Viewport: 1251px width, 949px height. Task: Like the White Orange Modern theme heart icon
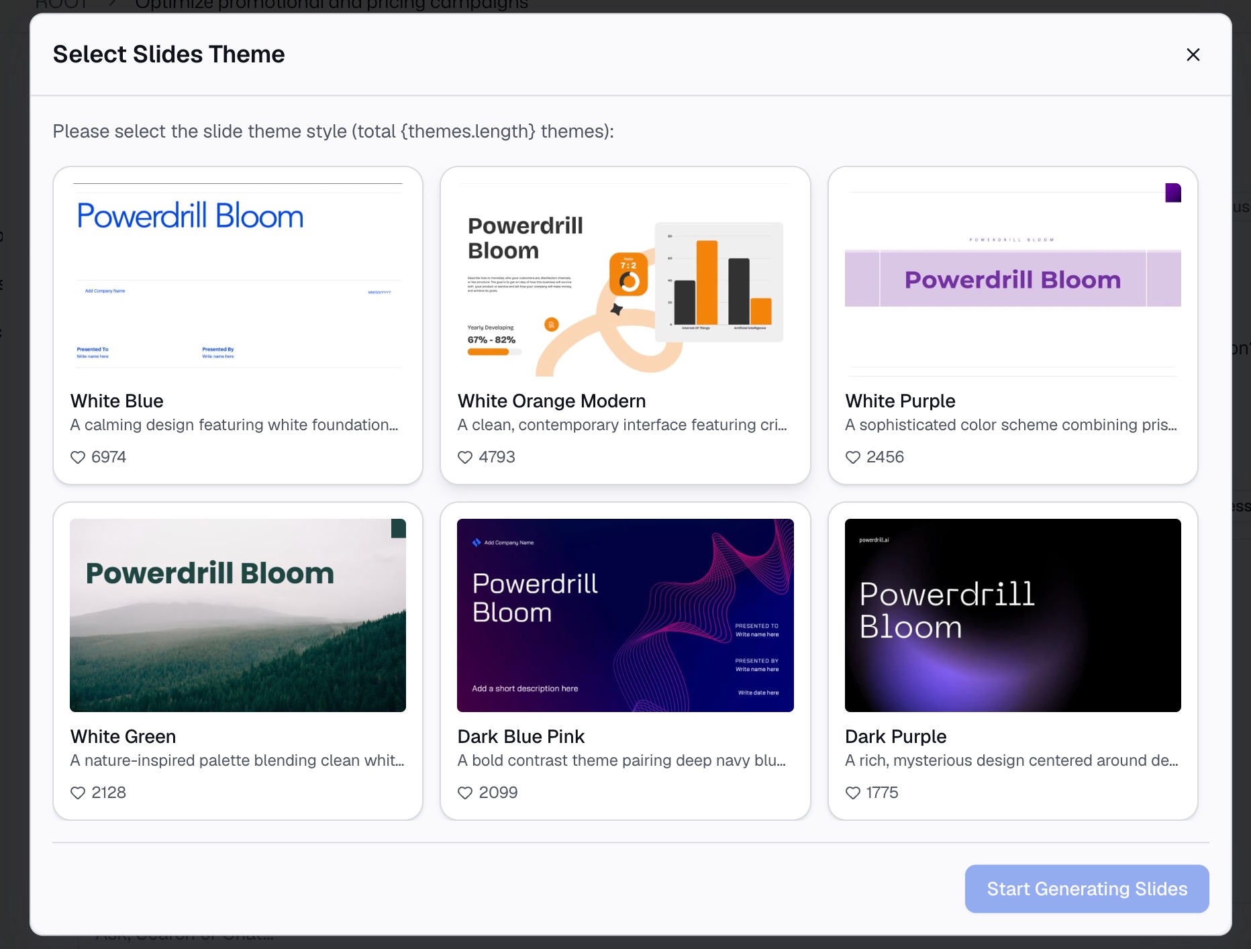pyautogui.click(x=465, y=457)
